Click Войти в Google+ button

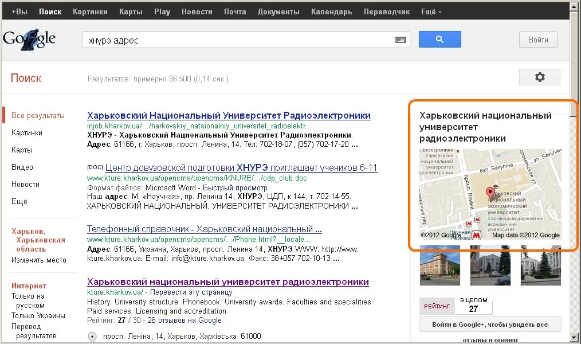(489, 325)
